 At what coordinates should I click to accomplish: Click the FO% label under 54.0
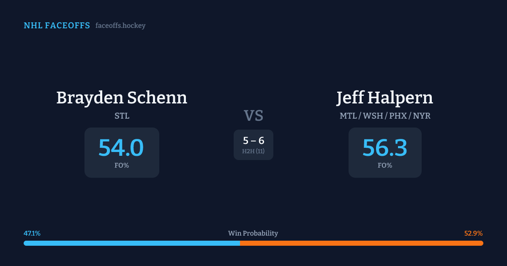pos(122,166)
